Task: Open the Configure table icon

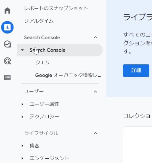Action: (7, 77)
